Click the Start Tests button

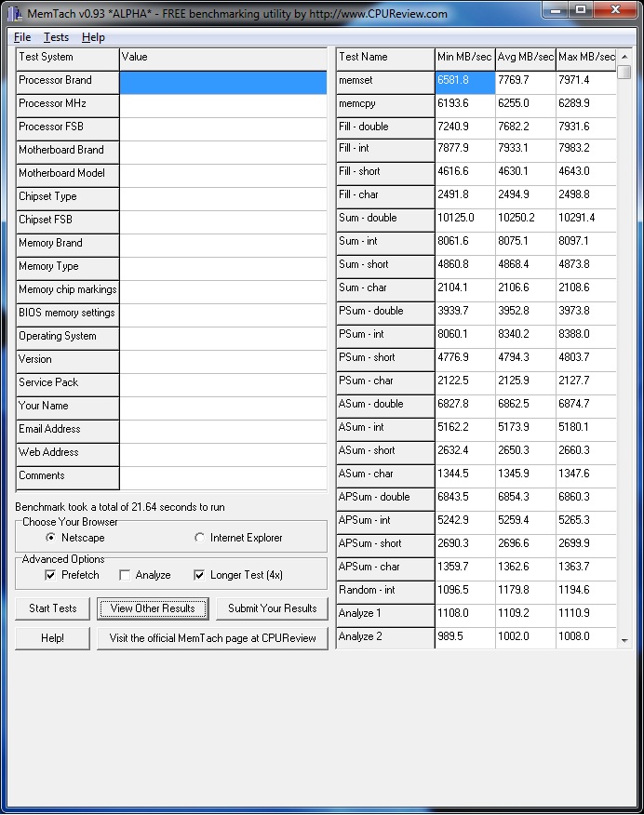pos(52,608)
